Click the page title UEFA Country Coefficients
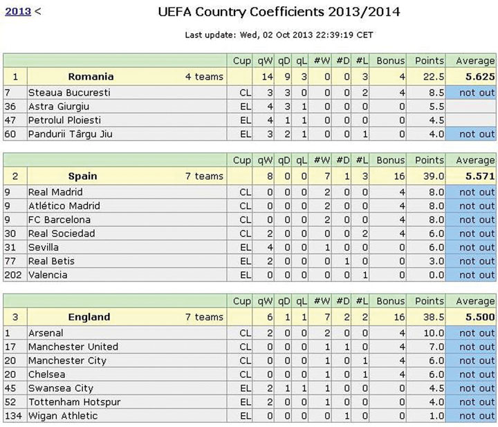 pyautogui.click(x=279, y=12)
